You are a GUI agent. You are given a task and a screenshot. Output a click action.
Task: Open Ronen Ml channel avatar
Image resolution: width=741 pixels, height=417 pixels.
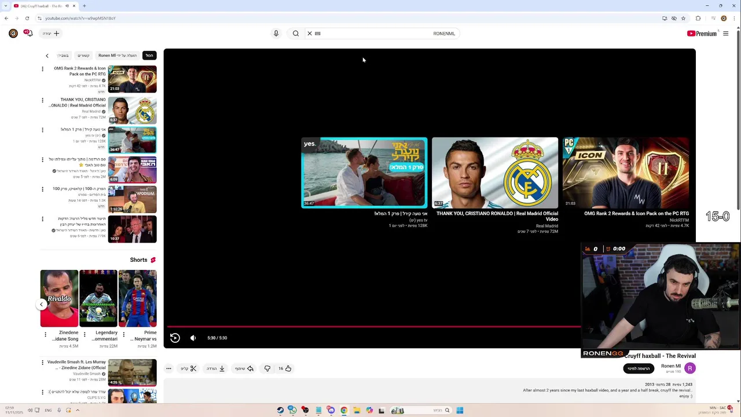(689, 368)
